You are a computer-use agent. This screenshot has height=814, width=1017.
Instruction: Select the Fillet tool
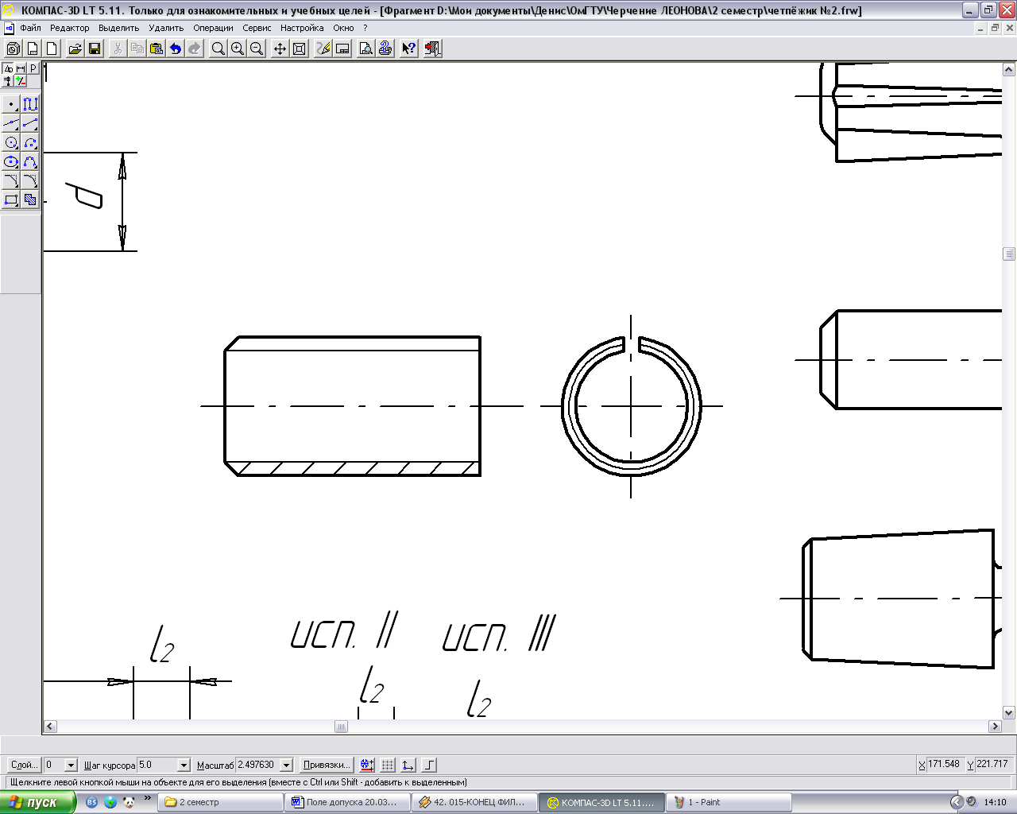(x=30, y=180)
